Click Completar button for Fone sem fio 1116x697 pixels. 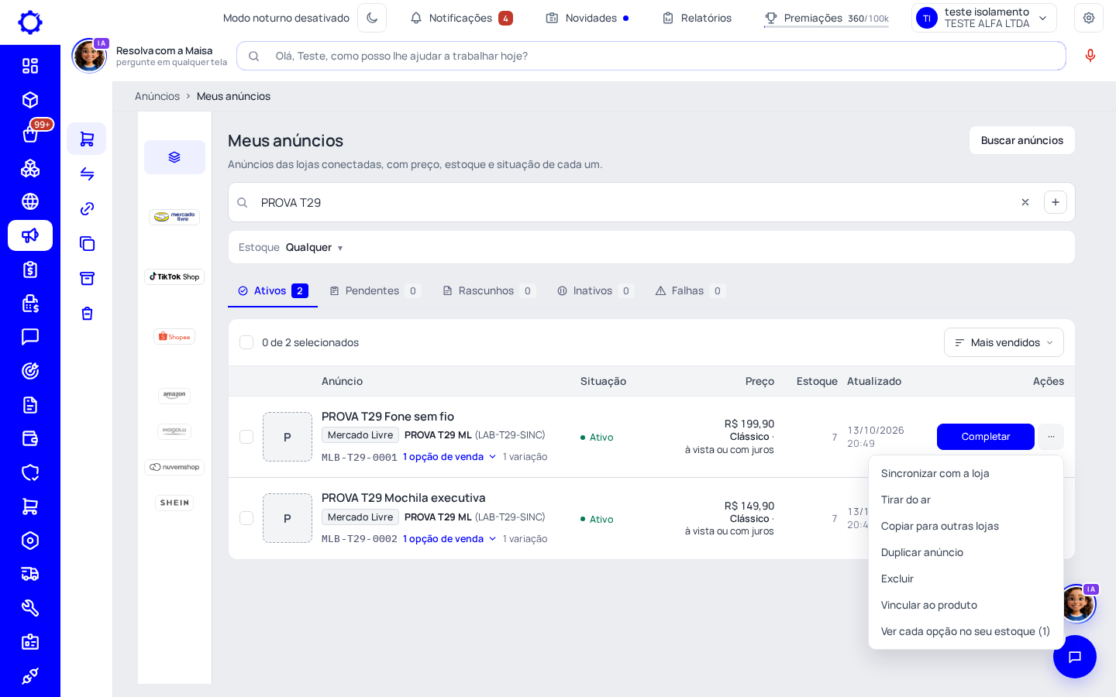coord(986,437)
